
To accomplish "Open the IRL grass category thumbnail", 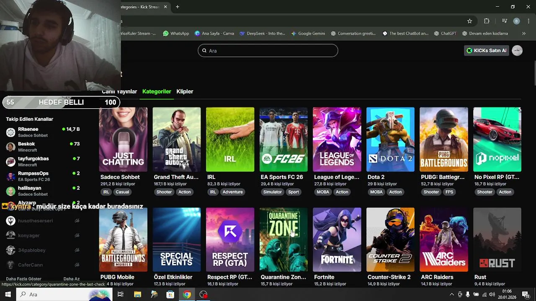I will click(230, 139).
